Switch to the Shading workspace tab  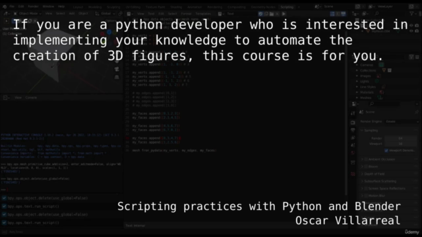176,7
